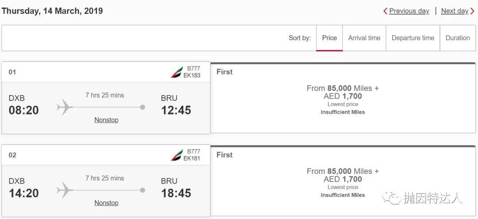Select the First fare for flight 01
The width and height of the screenshot is (478, 219).
pos(343,98)
